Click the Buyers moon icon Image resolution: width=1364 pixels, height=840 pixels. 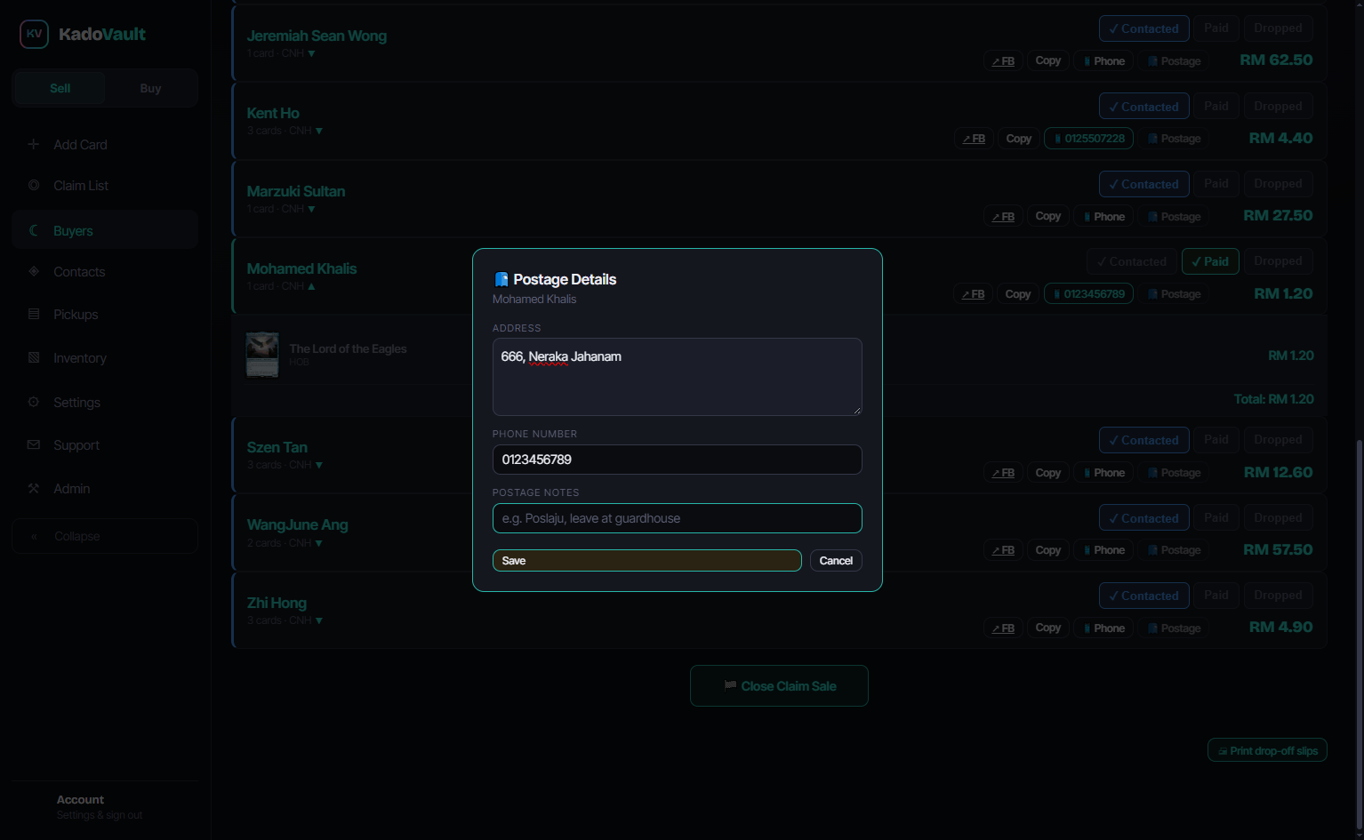pyautogui.click(x=34, y=230)
